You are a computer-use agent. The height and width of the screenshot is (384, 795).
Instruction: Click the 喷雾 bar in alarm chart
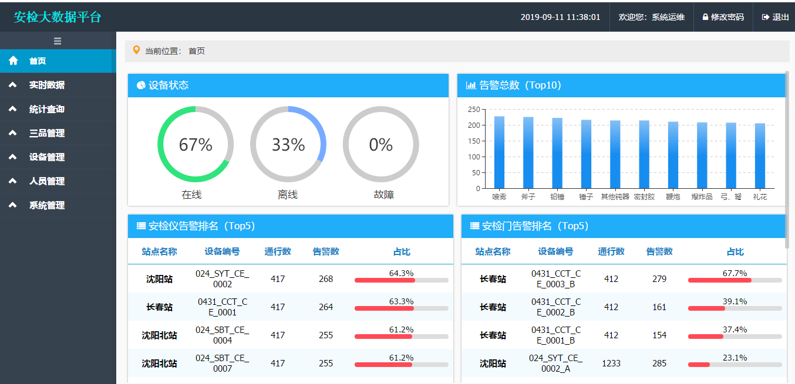click(x=499, y=152)
